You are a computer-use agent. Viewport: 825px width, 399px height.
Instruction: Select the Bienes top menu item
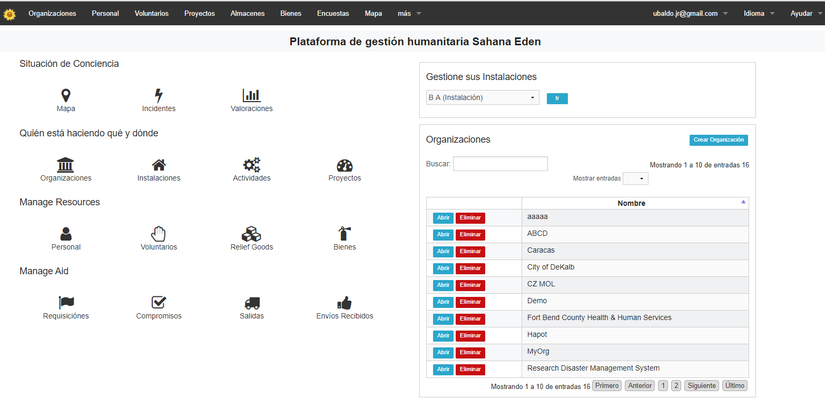point(291,14)
